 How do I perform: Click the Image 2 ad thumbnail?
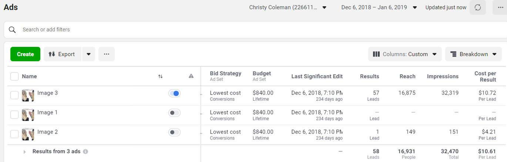pyautogui.click(x=28, y=134)
